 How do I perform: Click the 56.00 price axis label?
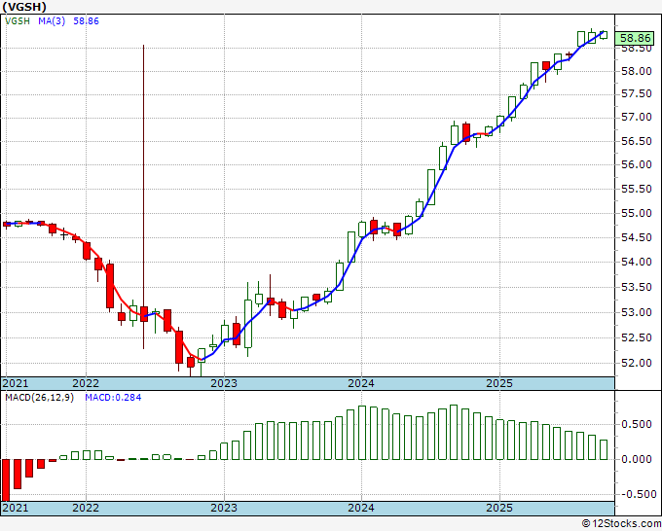[637, 164]
